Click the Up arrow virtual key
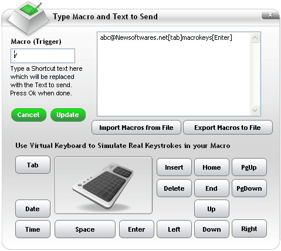Image resolution: width=281 pixels, height=251 pixels. (212, 209)
